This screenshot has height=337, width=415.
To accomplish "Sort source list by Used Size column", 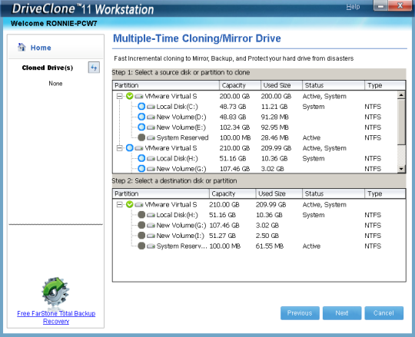I will (281, 85).
